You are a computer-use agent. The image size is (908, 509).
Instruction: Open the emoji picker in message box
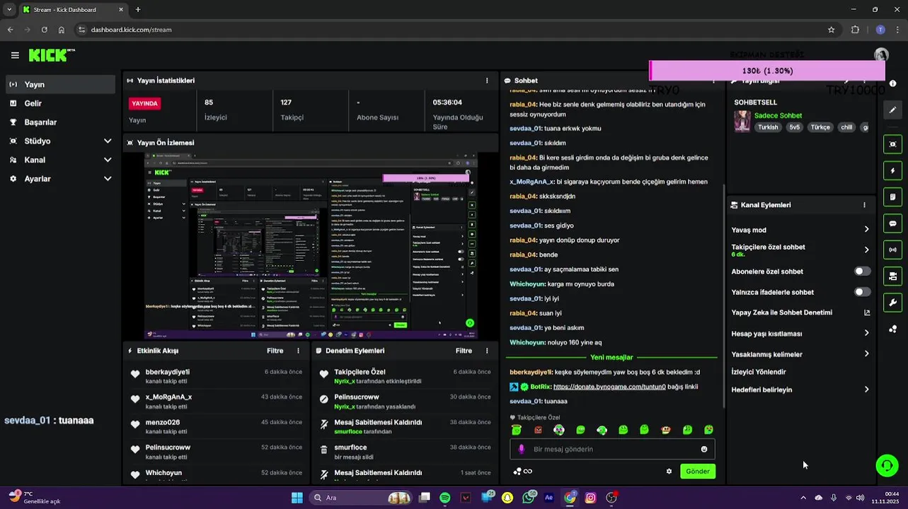(x=704, y=449)
